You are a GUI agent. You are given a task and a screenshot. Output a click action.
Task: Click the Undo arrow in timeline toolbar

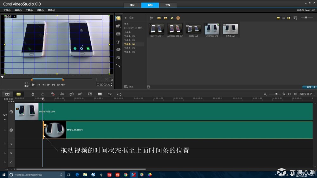[33, 94]
